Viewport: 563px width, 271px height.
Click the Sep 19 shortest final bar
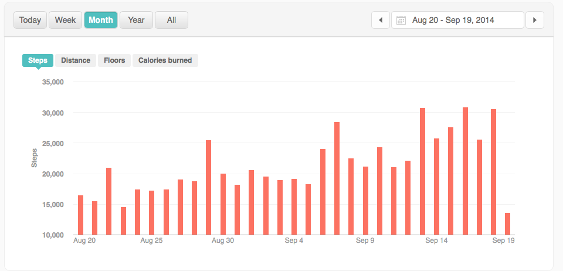(x=507, y=224)
